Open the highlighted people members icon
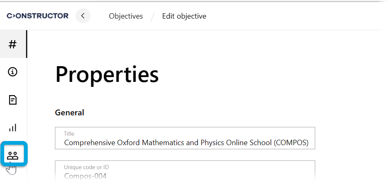Viewport: 390px width, 184px height. [13, 155]
